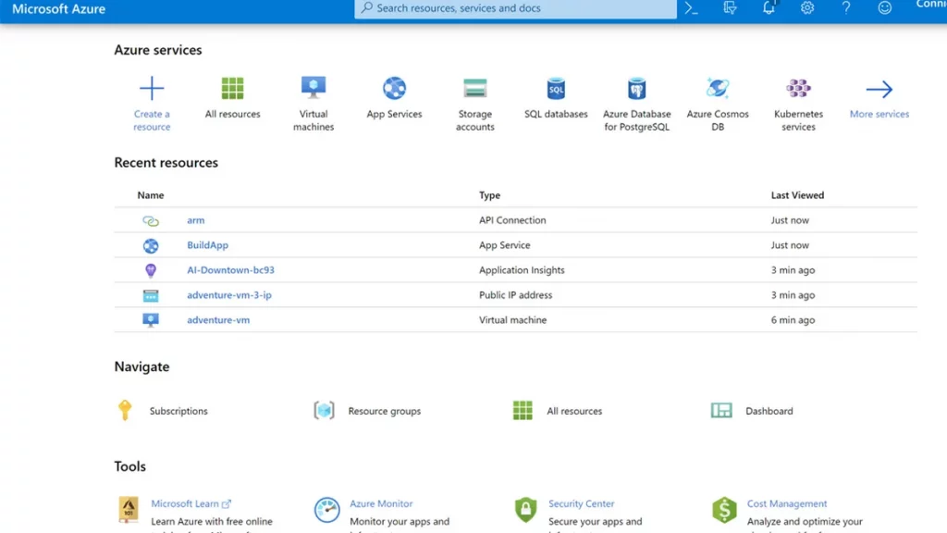
Task: Click in the Search resources box
Action: click(x=518, y=8)
